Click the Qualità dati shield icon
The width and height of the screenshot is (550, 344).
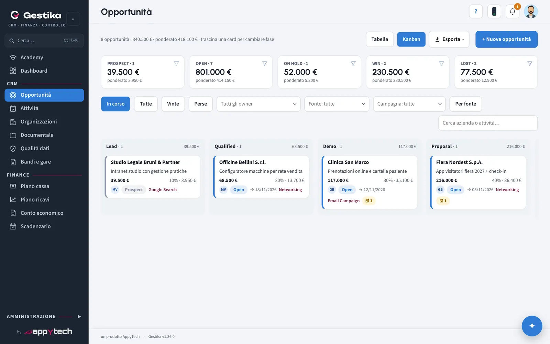(13, 149)
